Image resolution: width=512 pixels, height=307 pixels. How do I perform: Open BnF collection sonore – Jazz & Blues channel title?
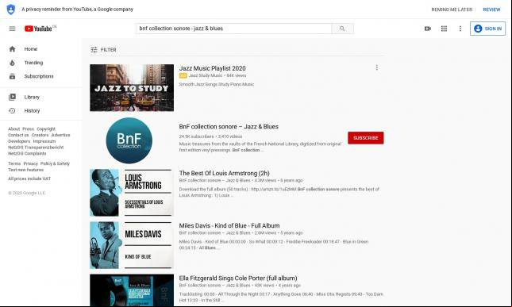[x=229, y=127]
